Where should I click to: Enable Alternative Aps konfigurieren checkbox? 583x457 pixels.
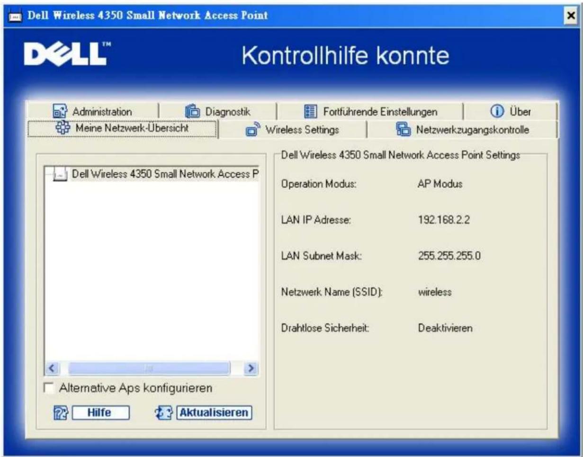[x=49, y=388]
